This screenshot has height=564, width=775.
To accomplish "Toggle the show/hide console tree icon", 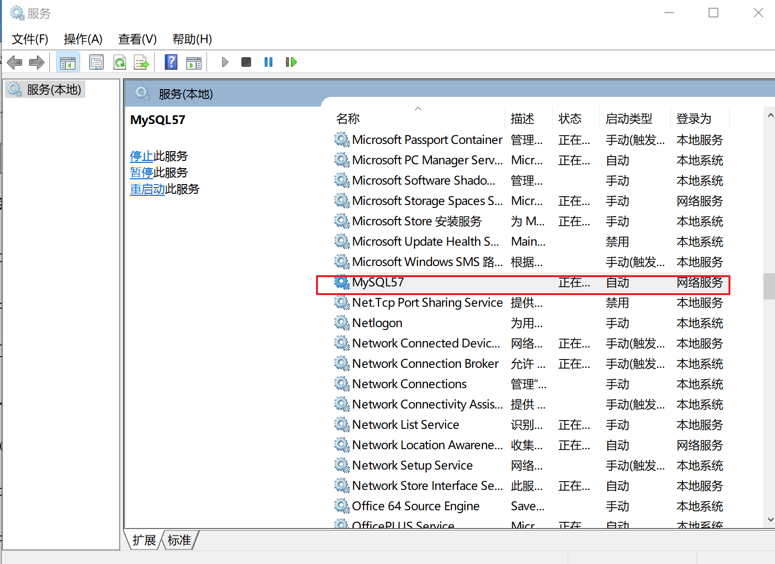I will [67, 62].
